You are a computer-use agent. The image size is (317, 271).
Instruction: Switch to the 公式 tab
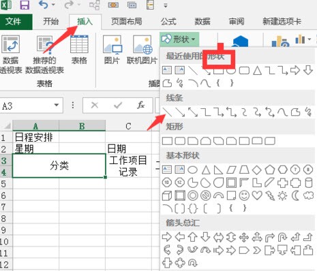tap(168, 22)
